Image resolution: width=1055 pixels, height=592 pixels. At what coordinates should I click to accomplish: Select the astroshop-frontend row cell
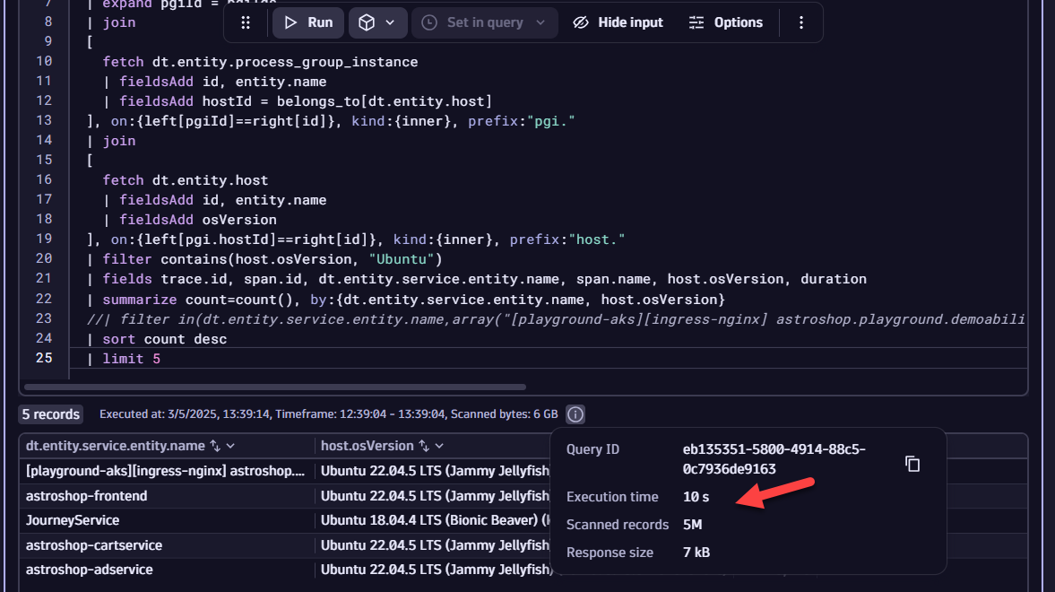(167, 496)
